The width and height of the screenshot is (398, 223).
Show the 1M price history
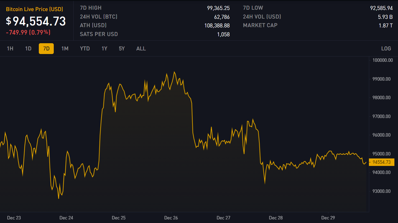[65, 48]
